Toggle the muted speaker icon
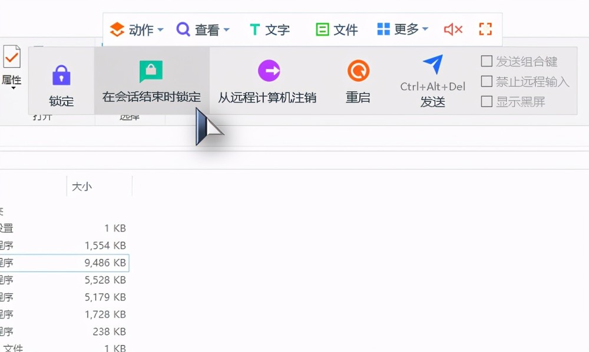Screen dimensions: 589x352 [453, 29]
